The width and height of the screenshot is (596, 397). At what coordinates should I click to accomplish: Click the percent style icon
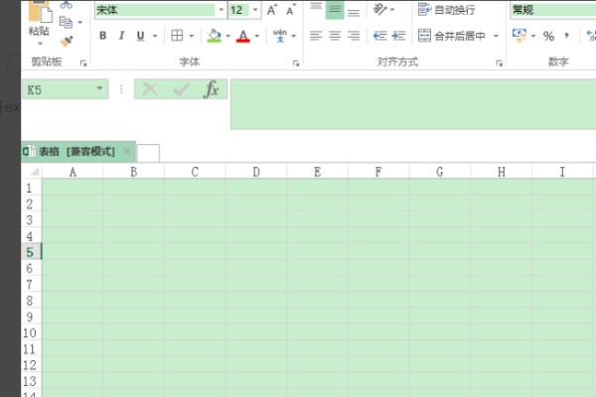[x=548, y=36]
